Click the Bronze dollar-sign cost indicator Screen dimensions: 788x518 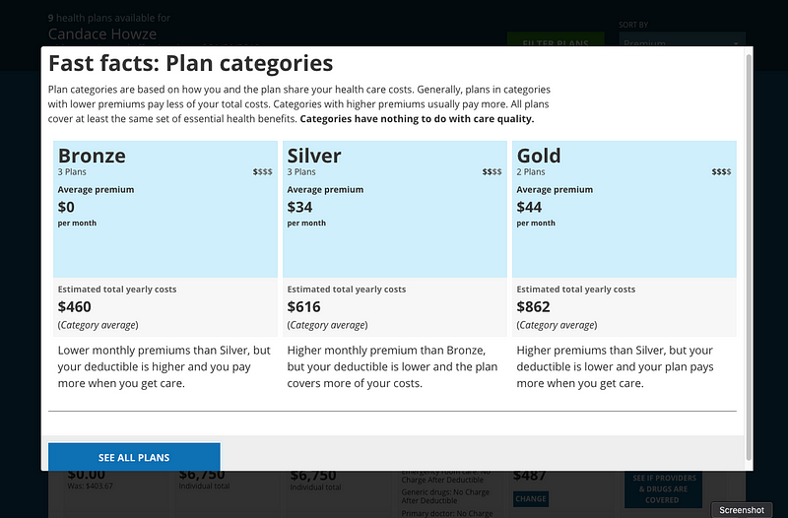click(x=262, y=172)
